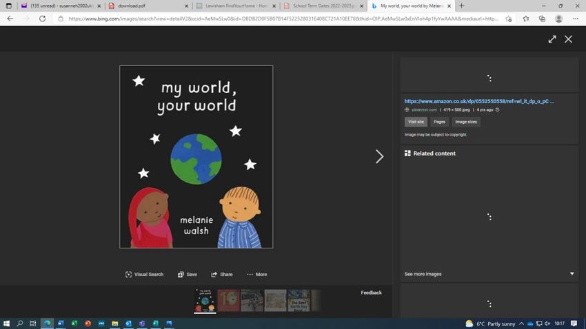Open the browser profile avatar
586x329 pixels.
click(x=558, y=19)
